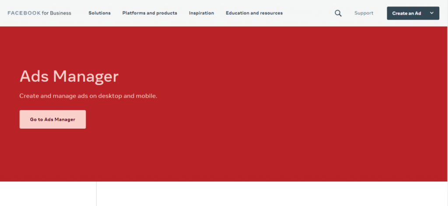Click the Create an Ad button
Screen dimensions: 448x206
point(413,13)
